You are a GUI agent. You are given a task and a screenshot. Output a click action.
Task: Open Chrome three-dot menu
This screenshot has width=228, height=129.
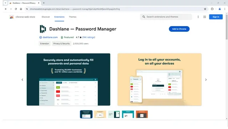coord(225,9)
